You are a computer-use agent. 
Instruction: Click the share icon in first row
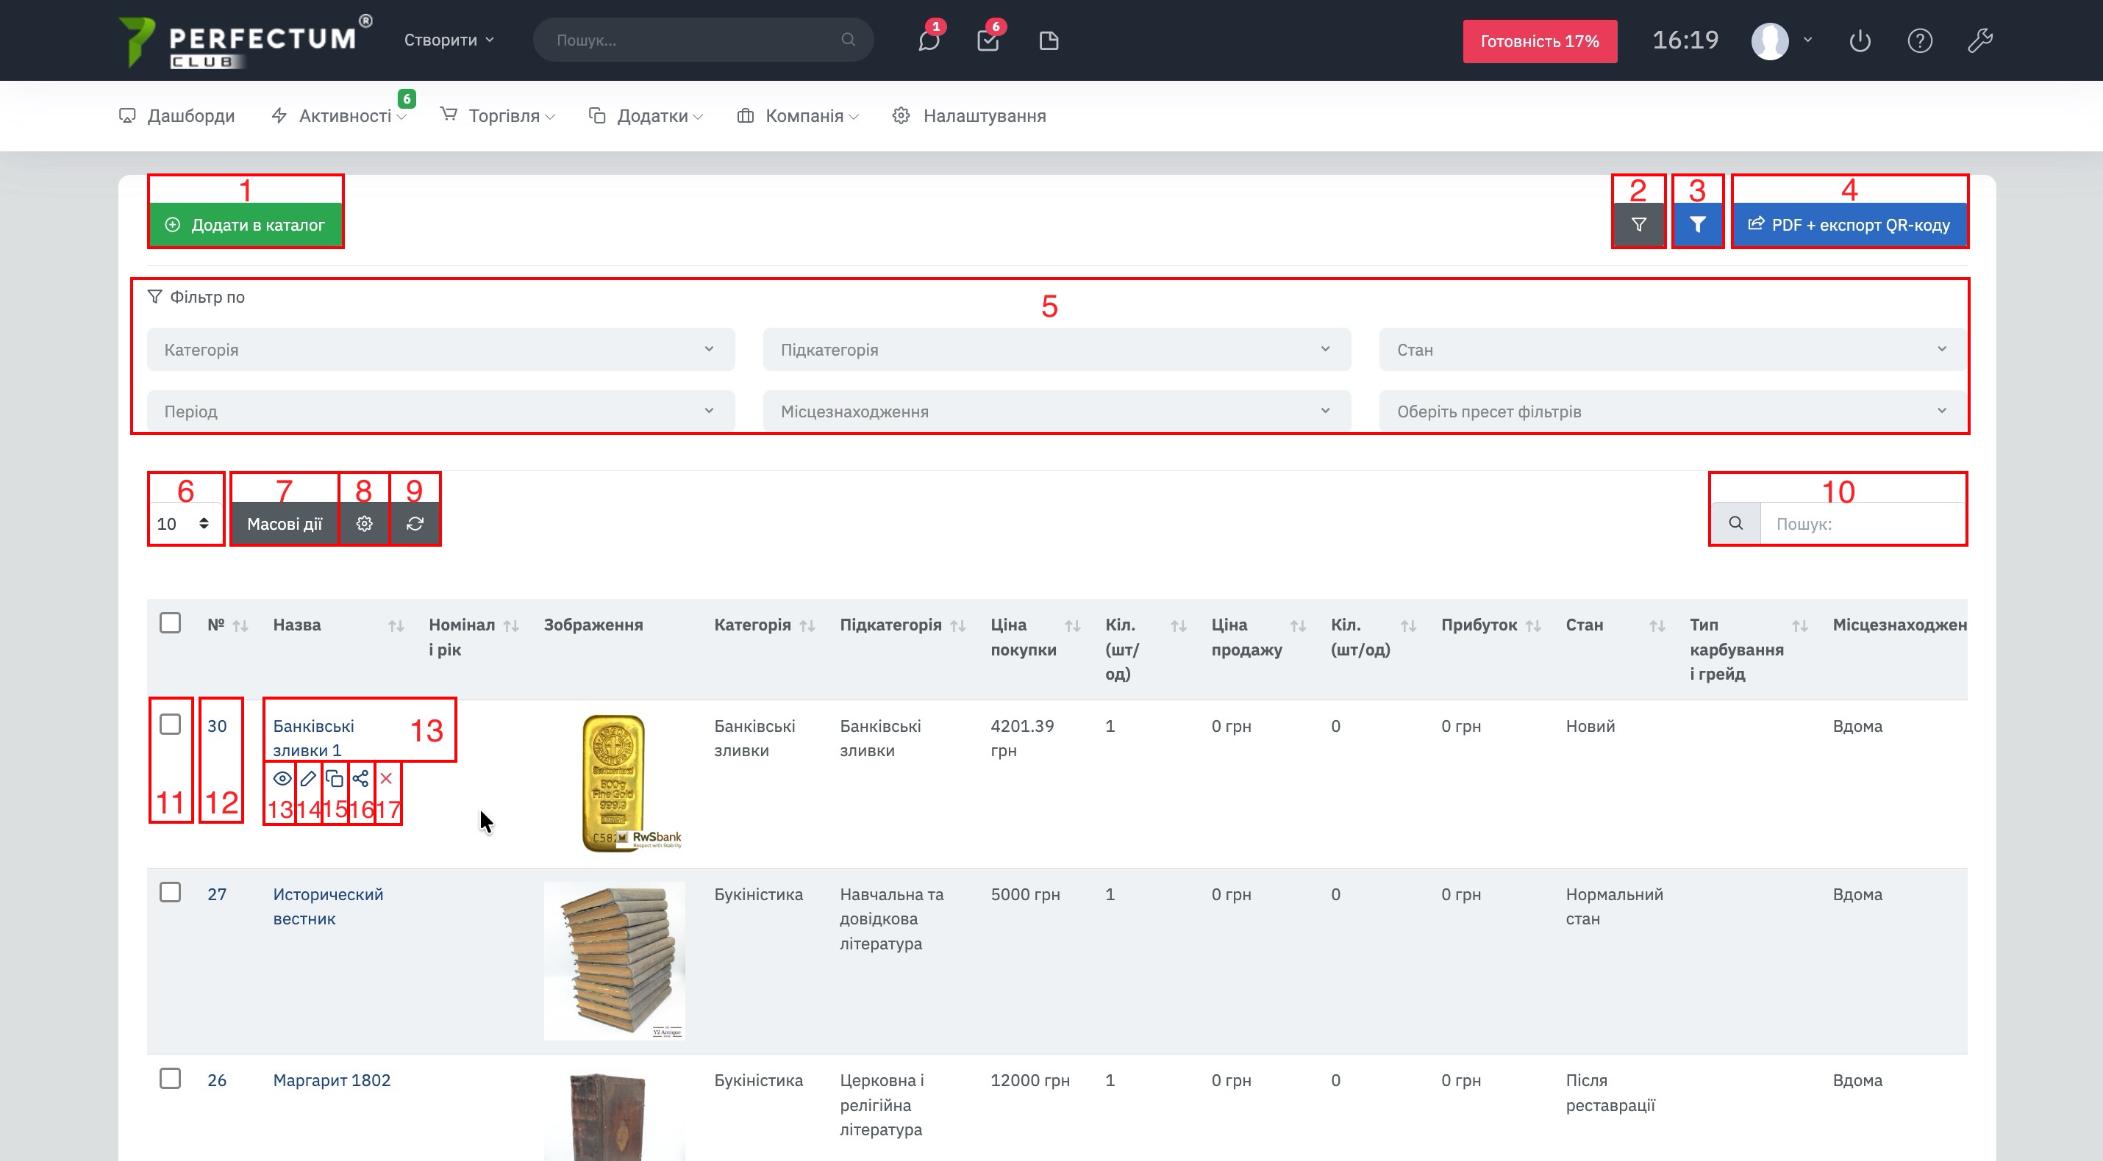point(361,778)
